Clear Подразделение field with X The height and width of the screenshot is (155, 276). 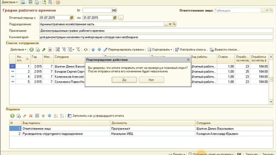click(x=170, y=24)
